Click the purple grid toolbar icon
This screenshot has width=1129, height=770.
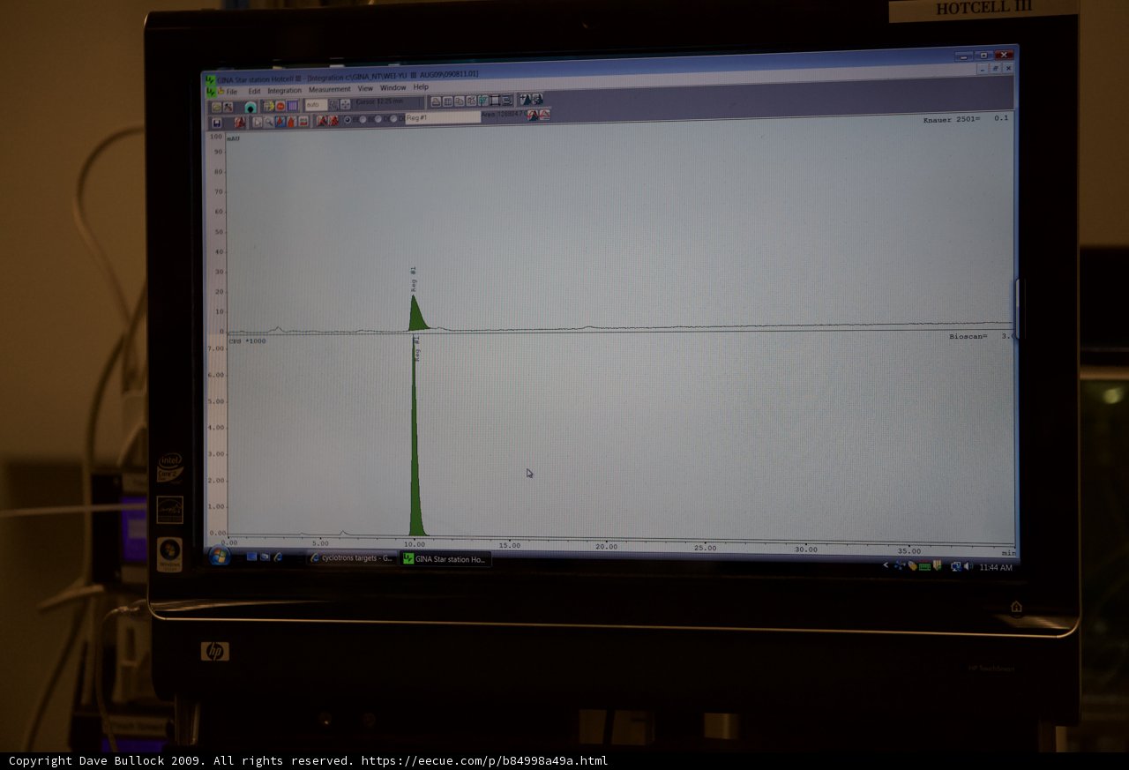click(x=292, y=105)
